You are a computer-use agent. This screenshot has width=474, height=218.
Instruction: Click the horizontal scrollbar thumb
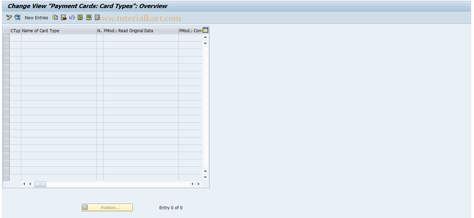point(40,184)
